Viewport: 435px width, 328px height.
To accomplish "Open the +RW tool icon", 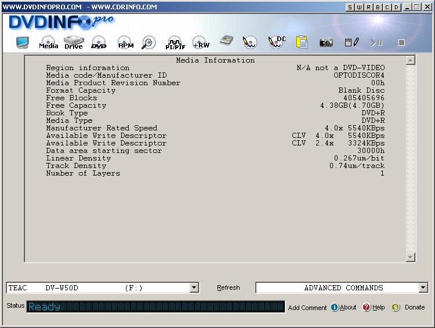I will [x=201, y=42].
